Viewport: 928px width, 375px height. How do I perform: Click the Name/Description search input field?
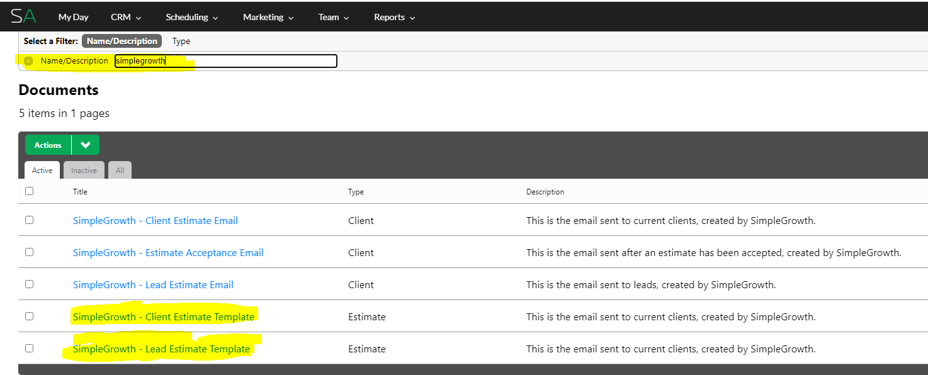click(226, 61)
